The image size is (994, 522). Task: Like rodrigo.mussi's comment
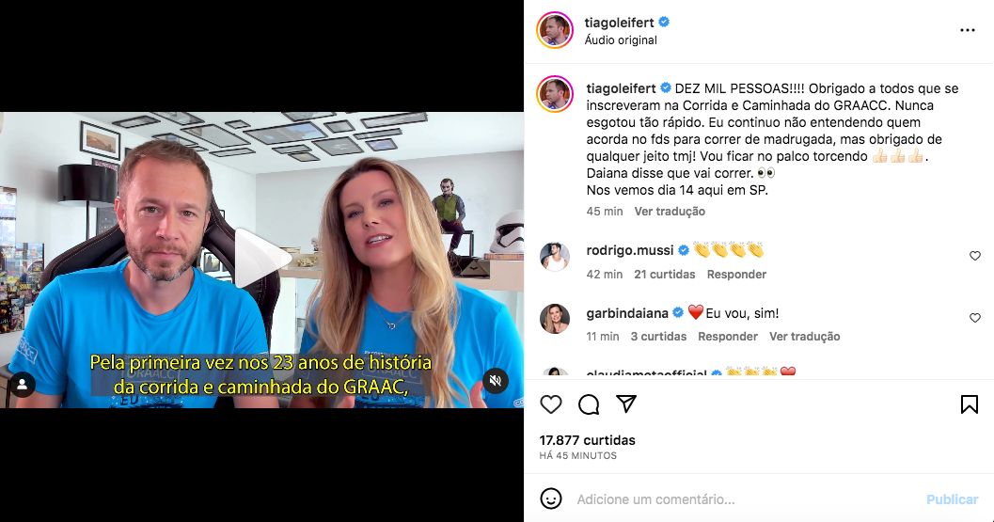[x=975, y=256]
